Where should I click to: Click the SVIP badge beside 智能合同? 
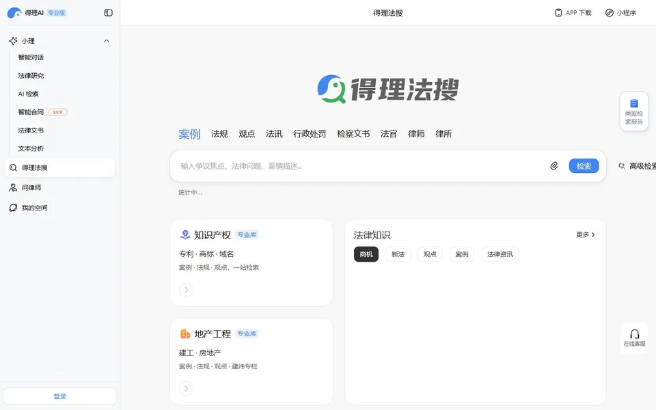tap(57, 112)
